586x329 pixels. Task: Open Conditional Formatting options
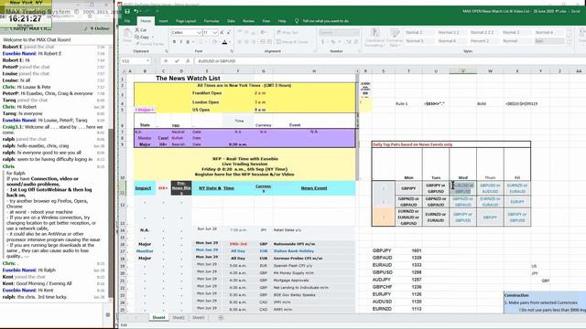pyautogui.click(x=375, y=37)
